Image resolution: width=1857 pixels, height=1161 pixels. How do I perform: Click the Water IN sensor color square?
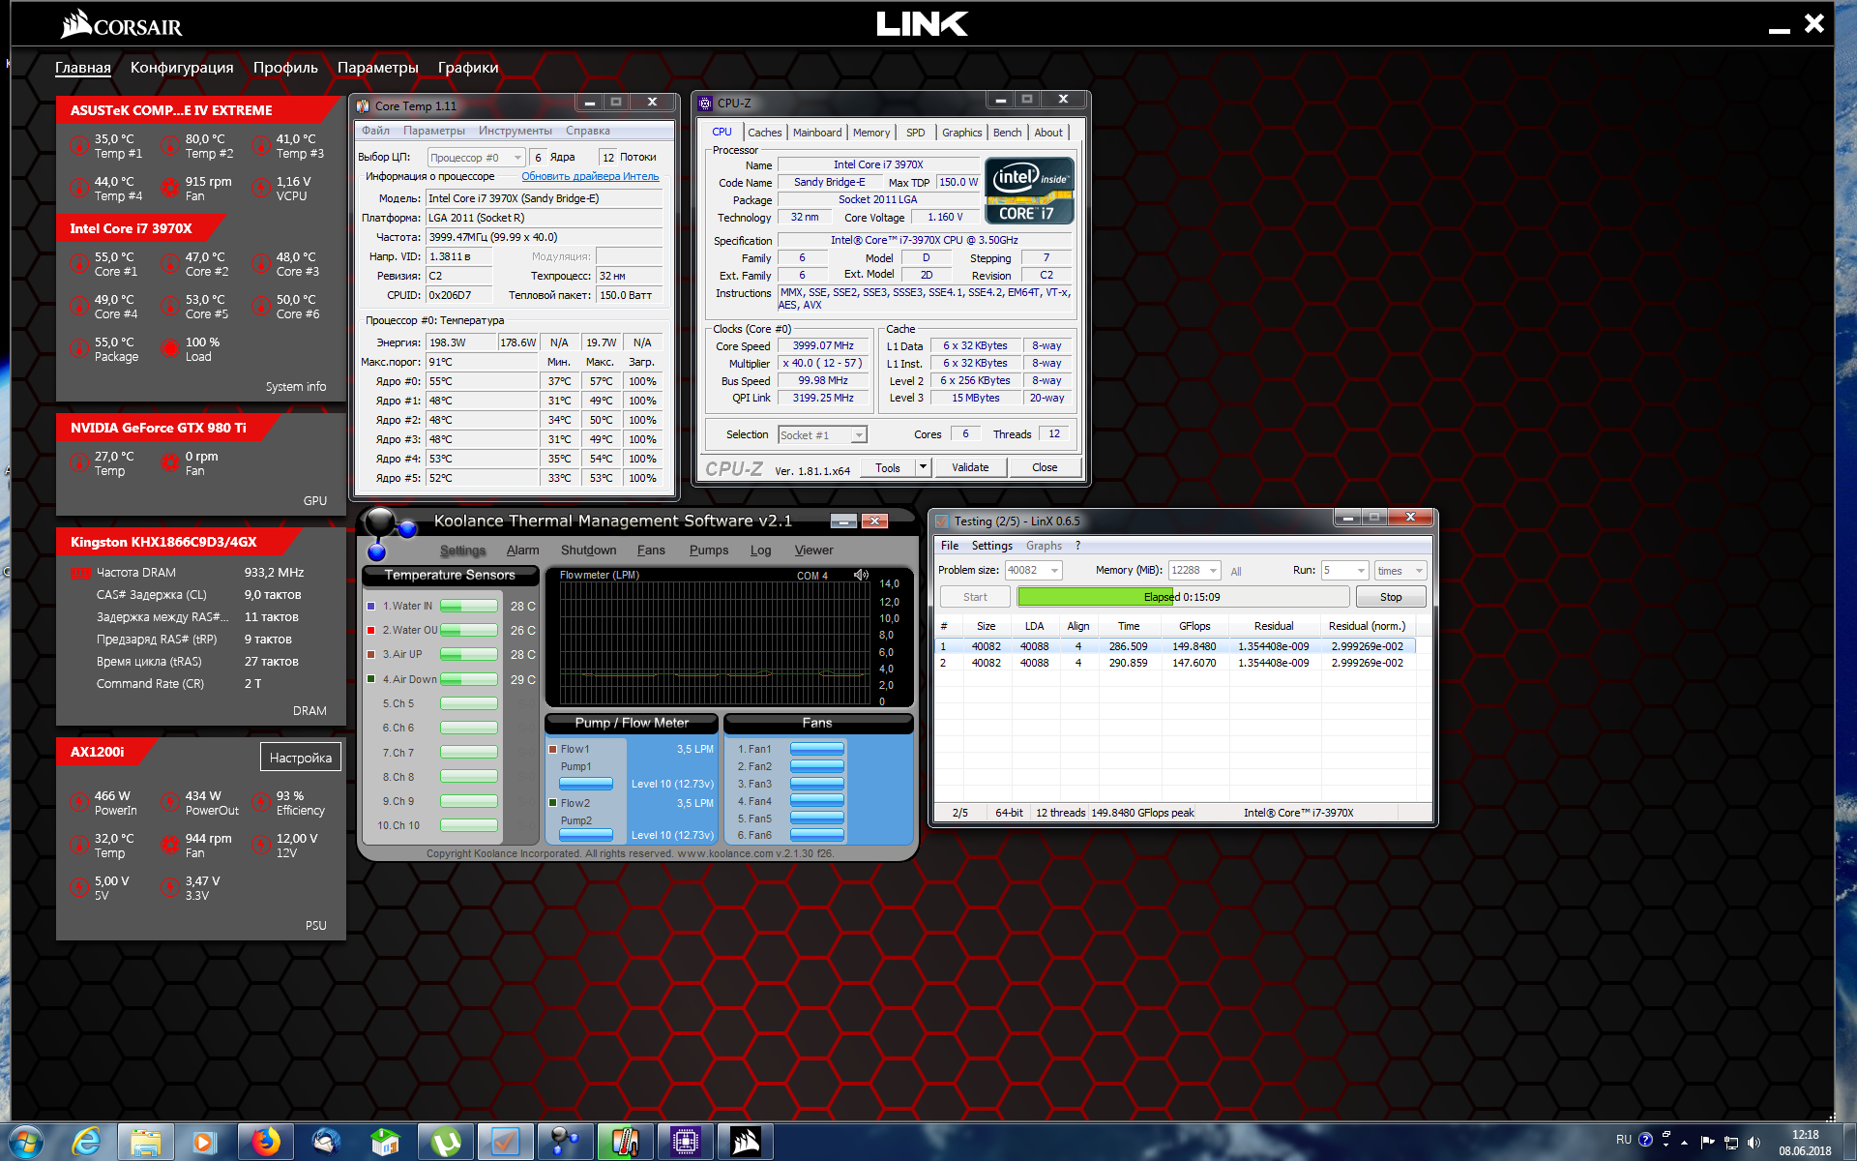tap(371, 607)
